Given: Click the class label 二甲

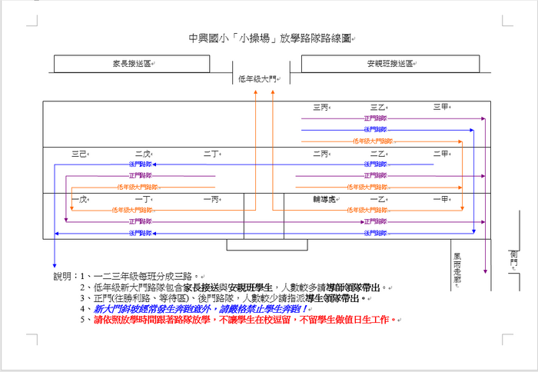Looking at the screenshot, I should coord(440,154).
